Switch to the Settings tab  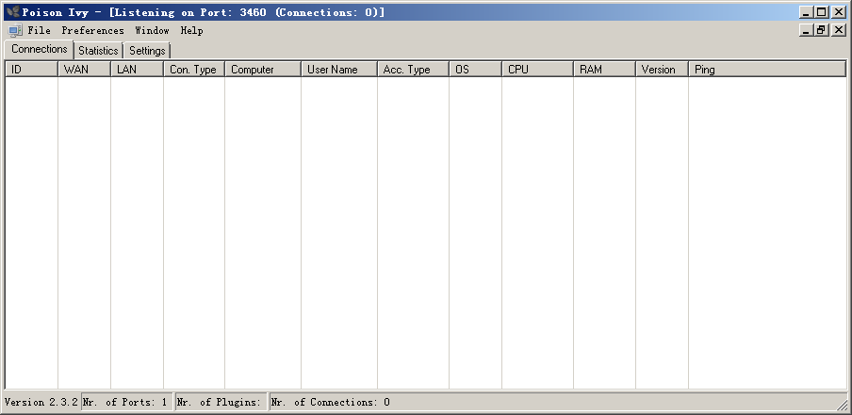point(147,51)
